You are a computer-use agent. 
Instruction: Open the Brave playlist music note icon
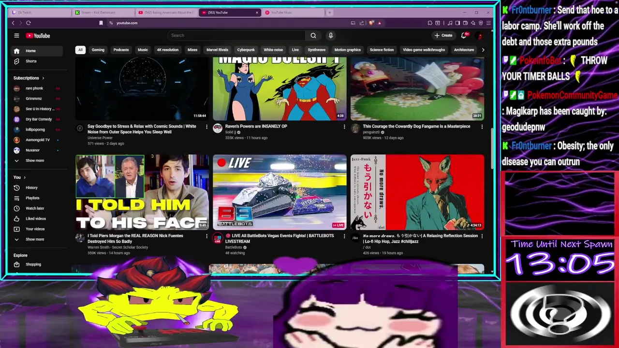pos(450,23)
